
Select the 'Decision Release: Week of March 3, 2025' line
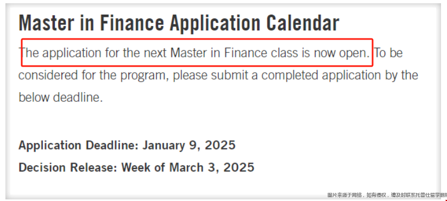[136, 167]
